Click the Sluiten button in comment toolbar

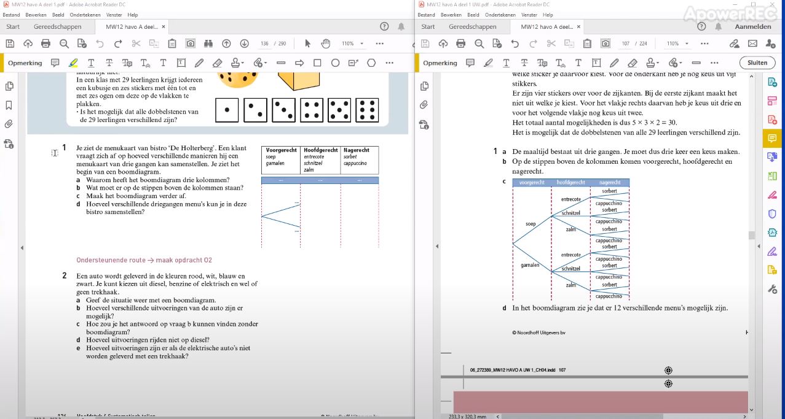pos(757,63)
